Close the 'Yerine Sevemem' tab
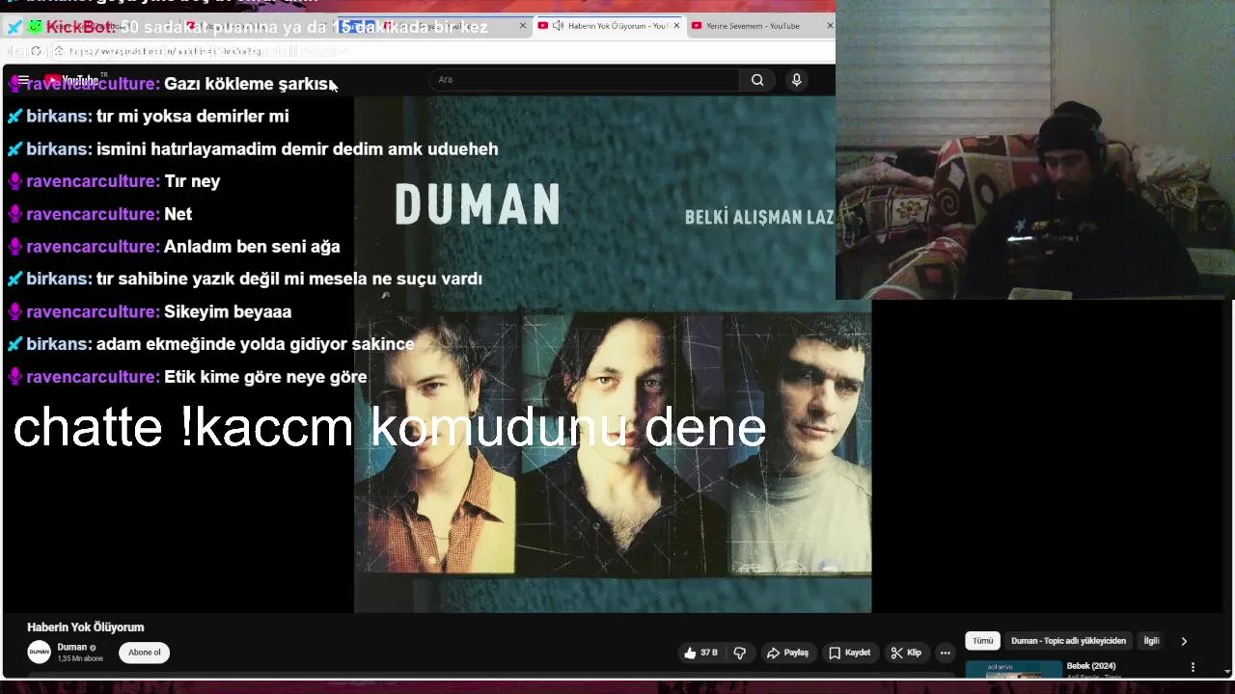1235x694 pixels. click(830, 26)
